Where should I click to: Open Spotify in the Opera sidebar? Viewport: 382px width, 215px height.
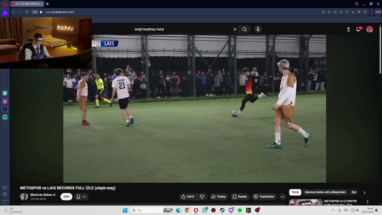point(5,117)
